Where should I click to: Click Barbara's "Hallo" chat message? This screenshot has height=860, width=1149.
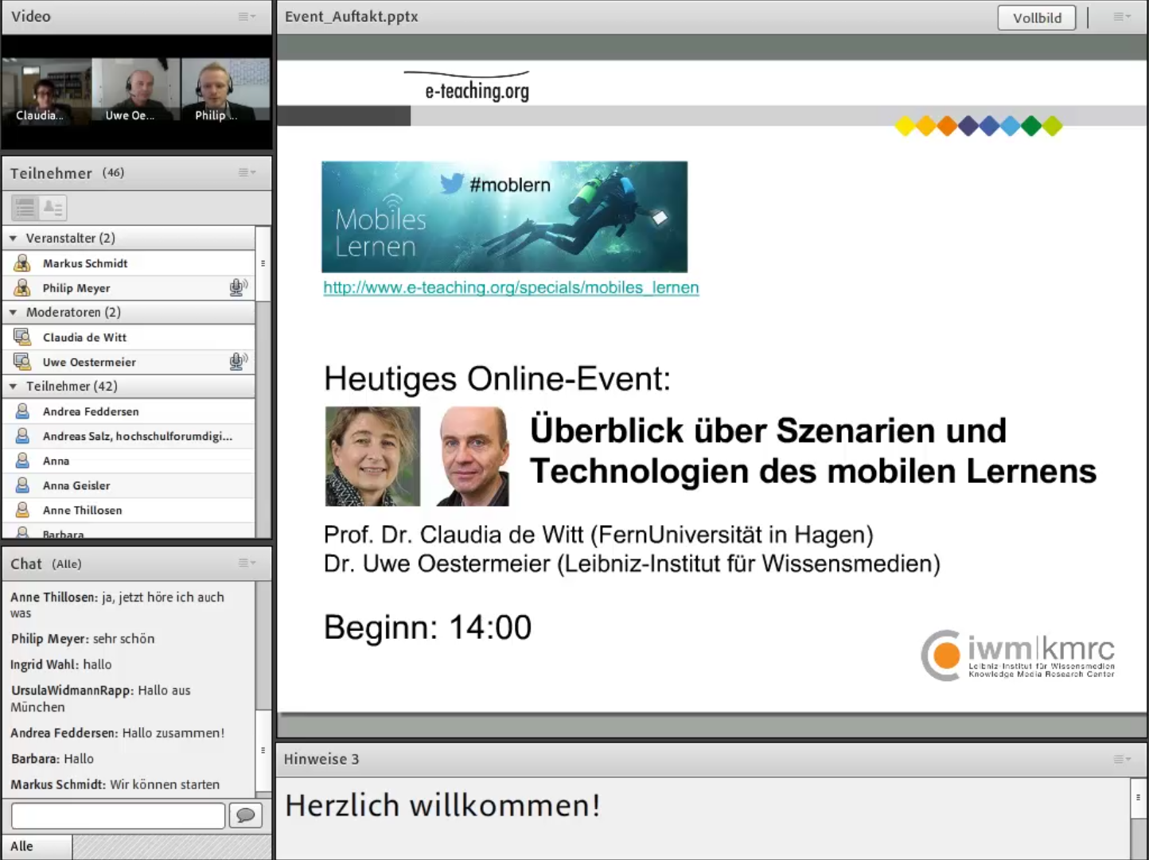tap(53, 759)
